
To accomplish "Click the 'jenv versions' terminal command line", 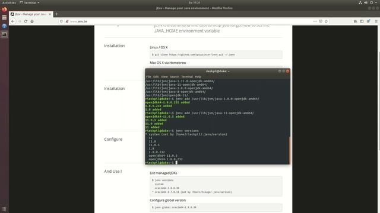I will click(x=172, y=131).
